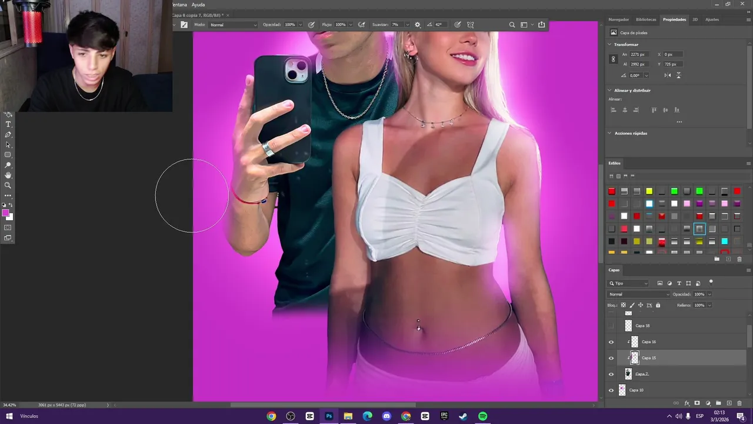This screenshot has height=424, width=753.
Task: Click the align left edges icon
Action: coord(613,110)
